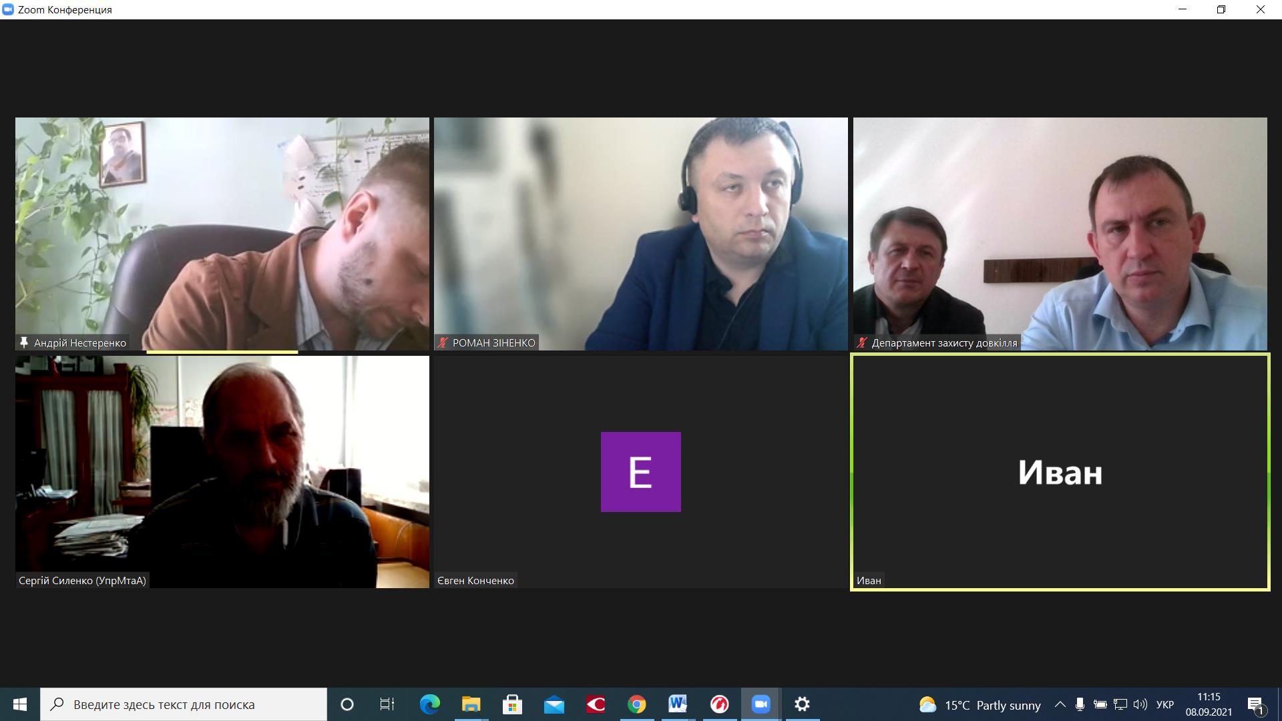
Task: Click the Zoom icon in the title bar
Action: pos(8,9)
